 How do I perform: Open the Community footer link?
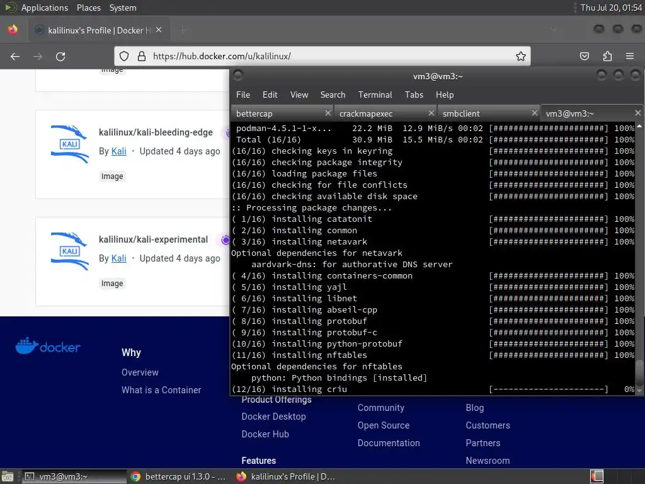(x=381, y=408)
